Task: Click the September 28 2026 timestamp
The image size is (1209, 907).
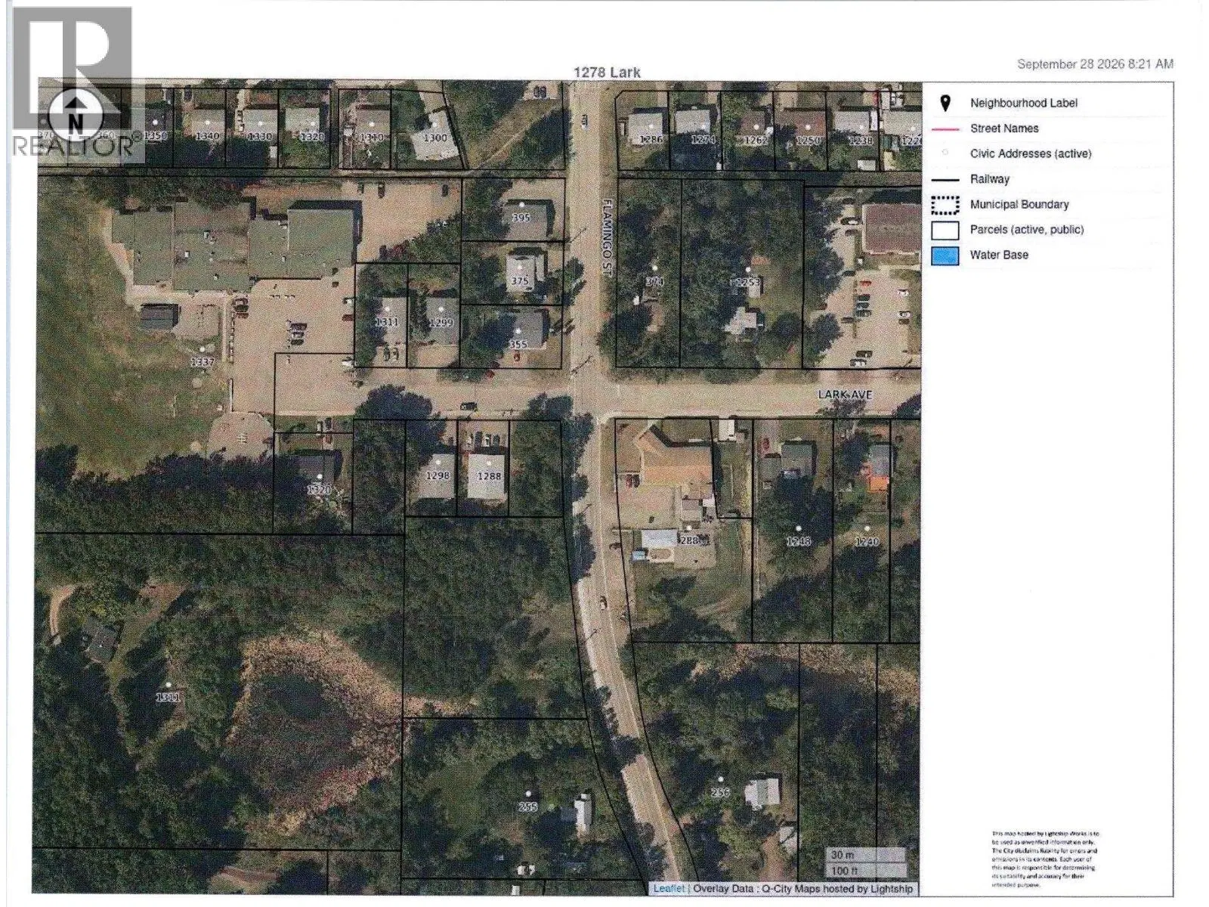Action: [x=1095, y=64]
